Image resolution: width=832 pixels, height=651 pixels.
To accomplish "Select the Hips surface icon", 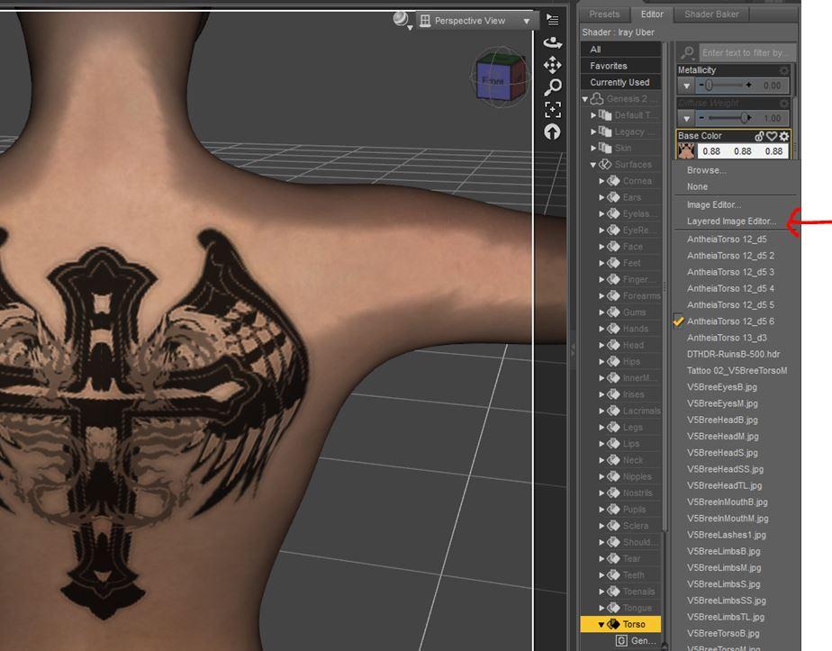I will tap(613, 362).
